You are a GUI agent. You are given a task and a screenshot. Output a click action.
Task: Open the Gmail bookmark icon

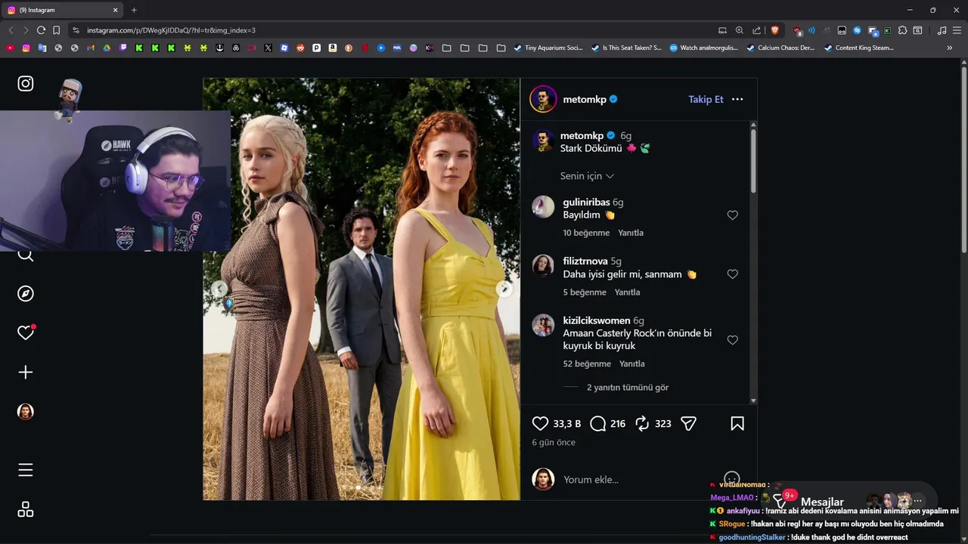pyautogui.click(x=91, y=48)
